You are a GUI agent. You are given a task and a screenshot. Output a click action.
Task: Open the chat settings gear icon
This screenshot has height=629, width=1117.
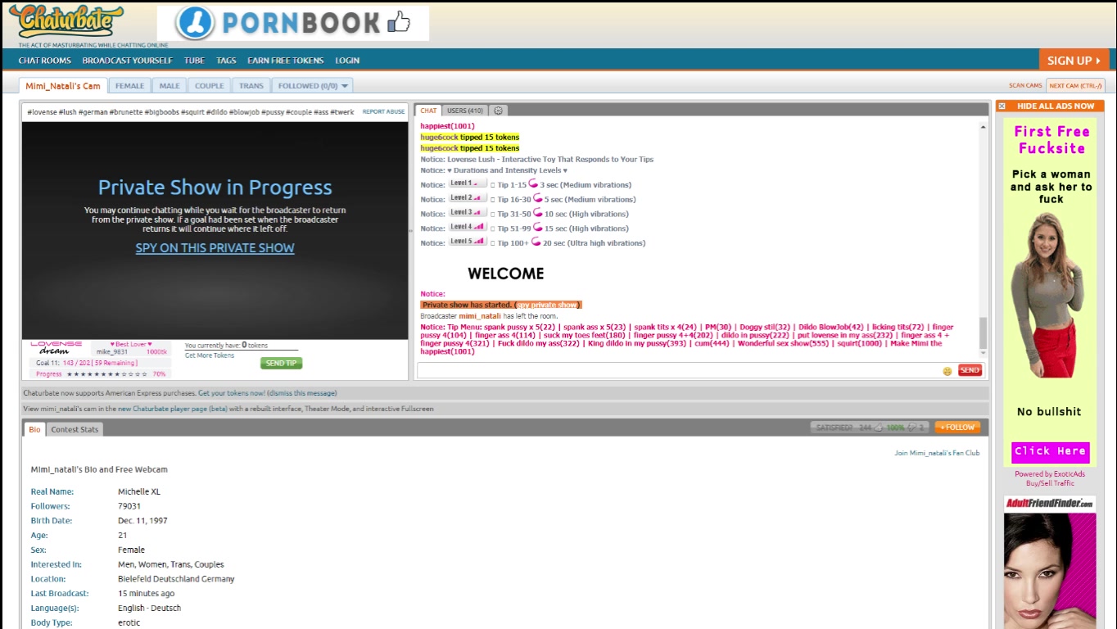(498, 111)
